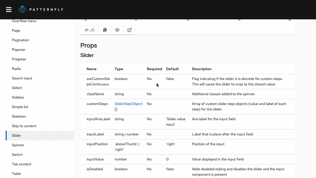
Task: Click the Type column header
Action: [119, 69]
